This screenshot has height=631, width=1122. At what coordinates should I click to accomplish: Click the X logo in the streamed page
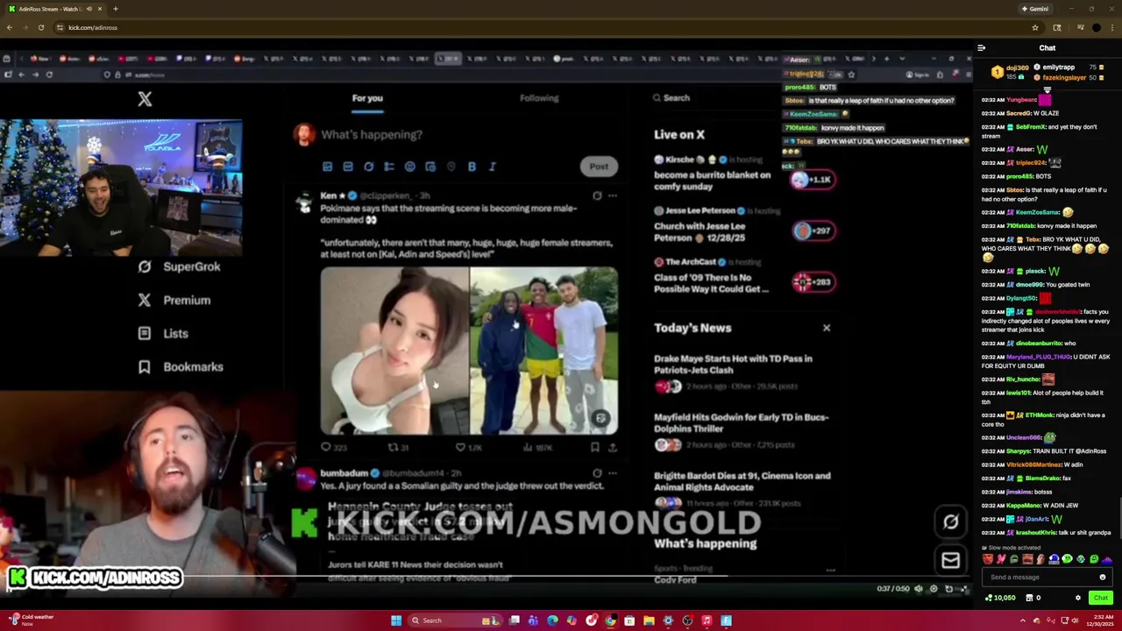pos(145,100)
